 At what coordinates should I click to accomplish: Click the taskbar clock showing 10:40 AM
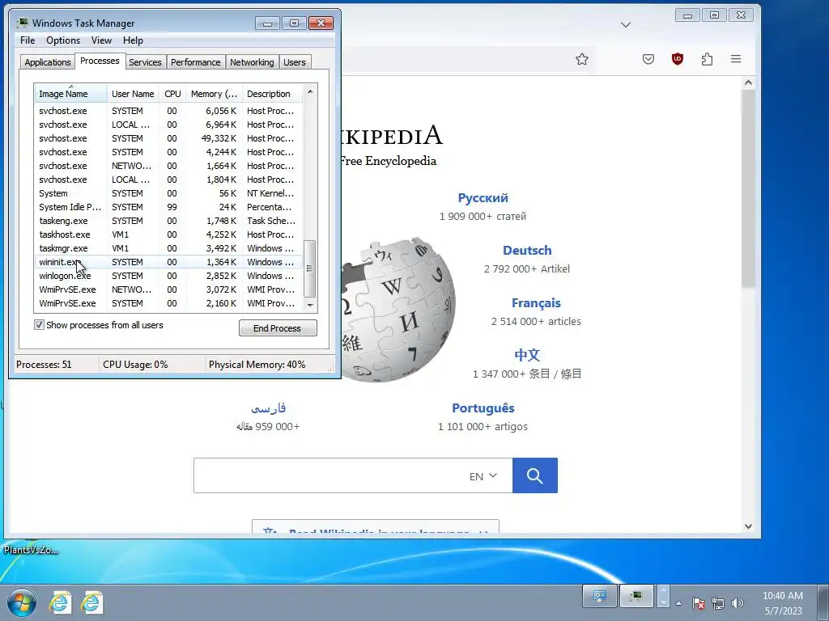(783, 603)
